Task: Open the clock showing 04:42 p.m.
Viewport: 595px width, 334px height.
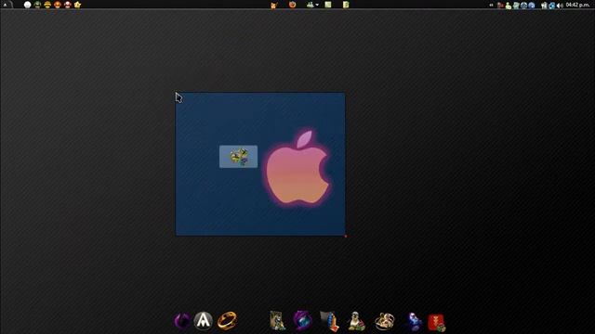Action: [577, 5]
